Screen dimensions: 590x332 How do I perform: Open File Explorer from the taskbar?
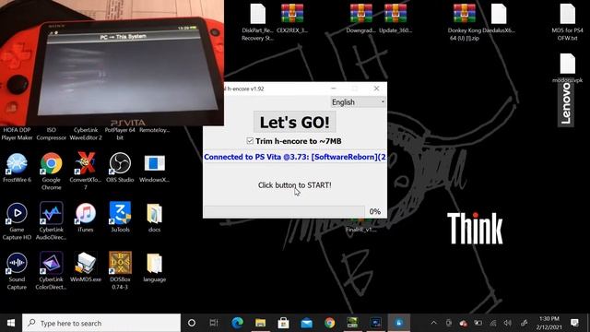tap(260, 323)
